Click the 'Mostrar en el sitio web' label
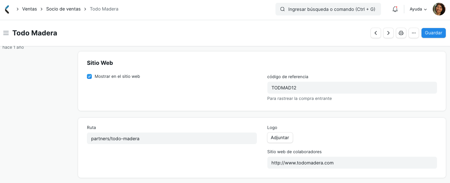 click(117, 76)
